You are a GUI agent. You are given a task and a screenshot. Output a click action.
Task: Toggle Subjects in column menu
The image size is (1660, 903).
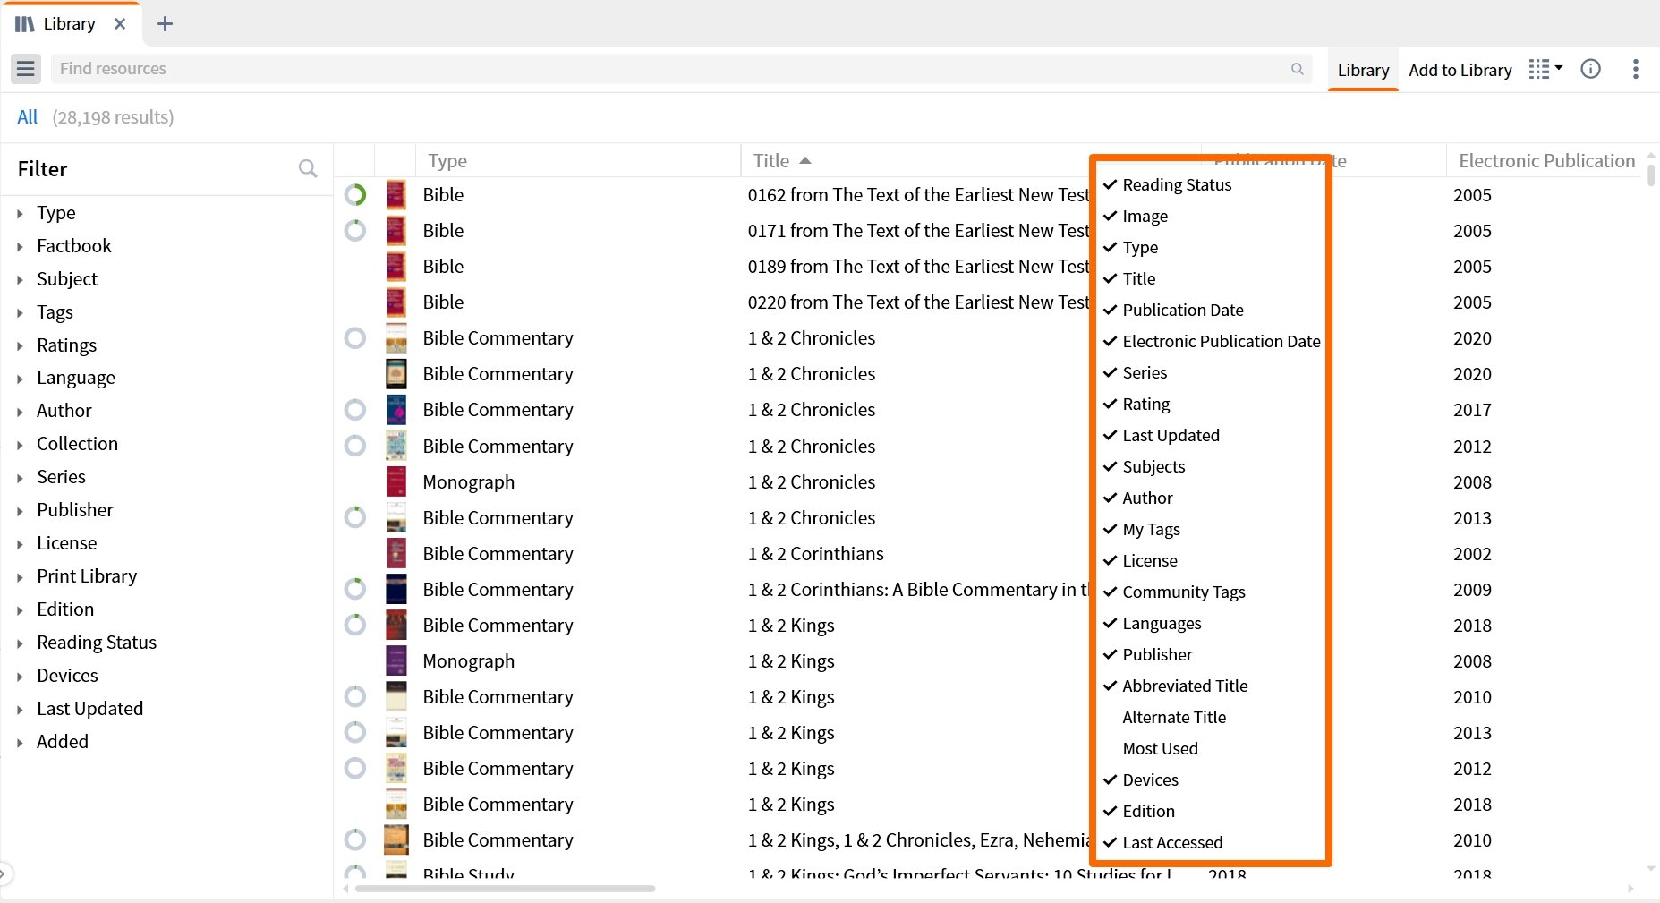(x=1144, y=466)
